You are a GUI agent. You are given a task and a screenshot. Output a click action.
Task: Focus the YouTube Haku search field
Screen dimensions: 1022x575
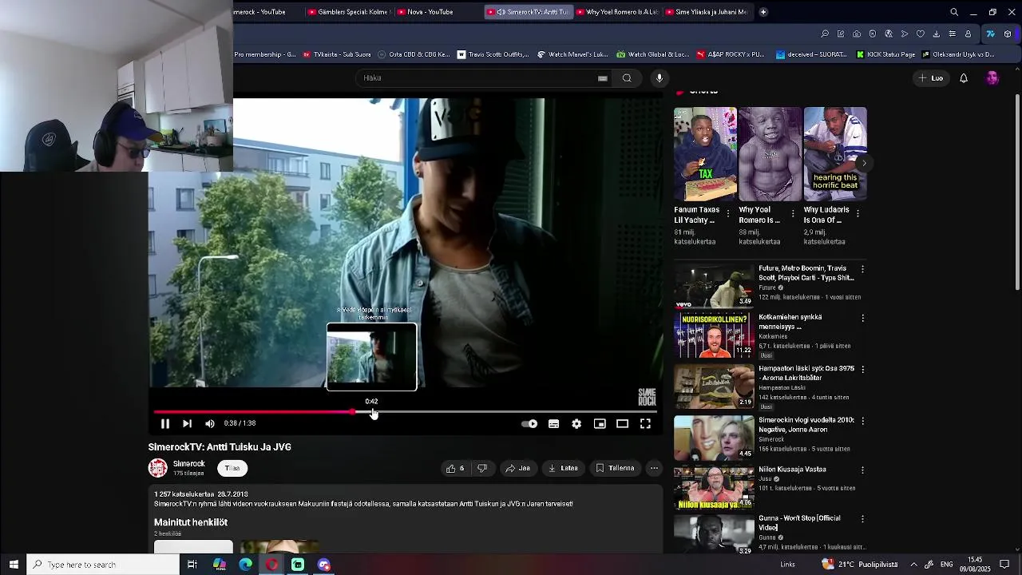pyautogui.click(x=479, y=77)
